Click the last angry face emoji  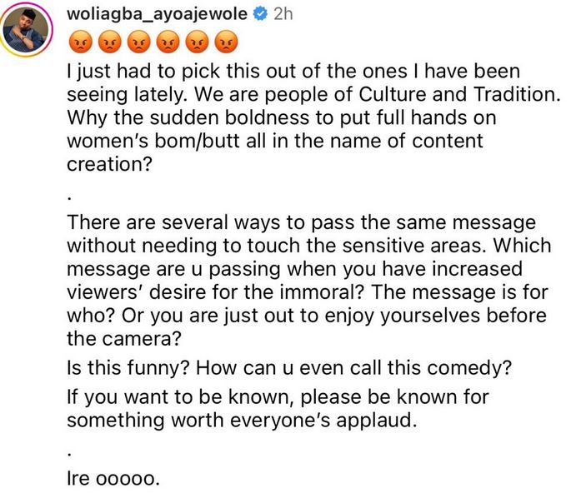pos(224,39)
